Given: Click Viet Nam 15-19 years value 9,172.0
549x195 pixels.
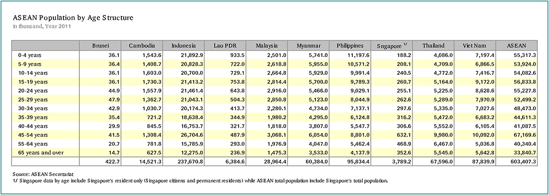Looking at the screenshot, I should [x=485, y=82].
